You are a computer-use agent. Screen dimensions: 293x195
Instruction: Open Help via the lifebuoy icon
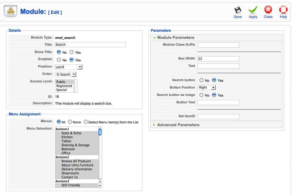[283, 10]
